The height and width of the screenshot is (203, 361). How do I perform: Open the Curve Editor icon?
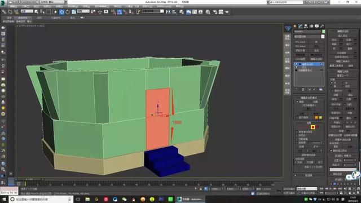pyautogui.click(x=195, y=12)
